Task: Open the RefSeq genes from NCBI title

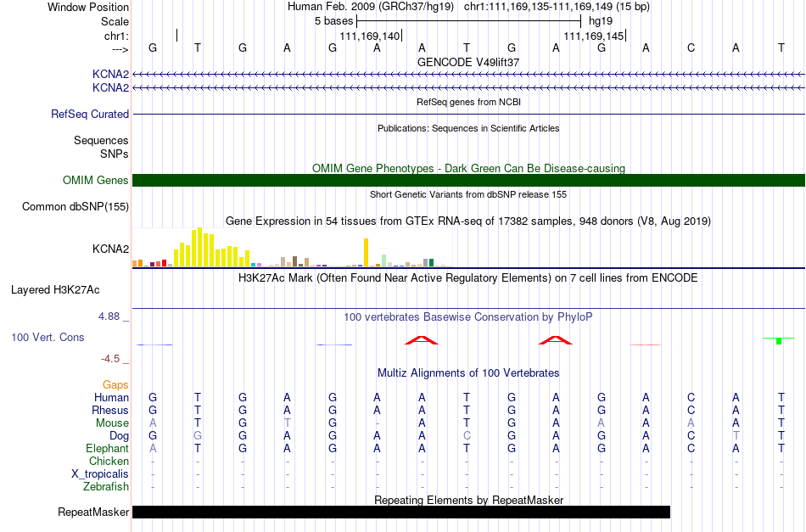Action: pyautogui.click(x=468, y=102)
